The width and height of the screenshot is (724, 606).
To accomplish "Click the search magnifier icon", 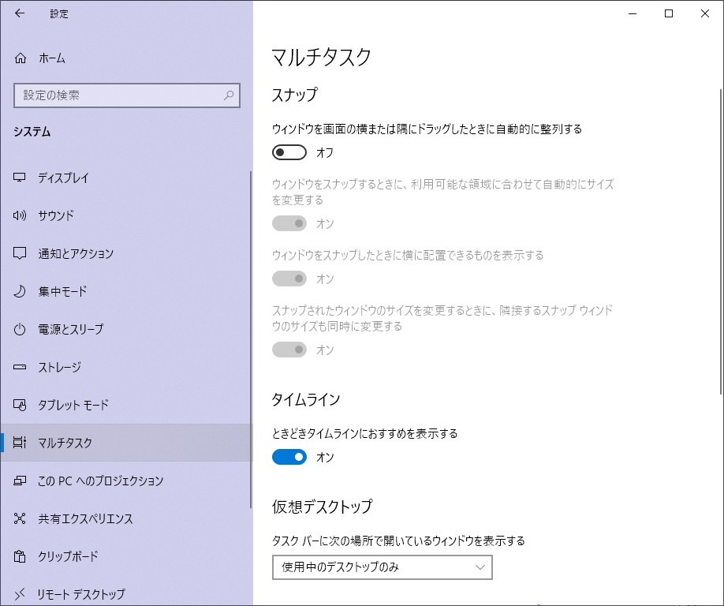I will click(x=229, y=95).
